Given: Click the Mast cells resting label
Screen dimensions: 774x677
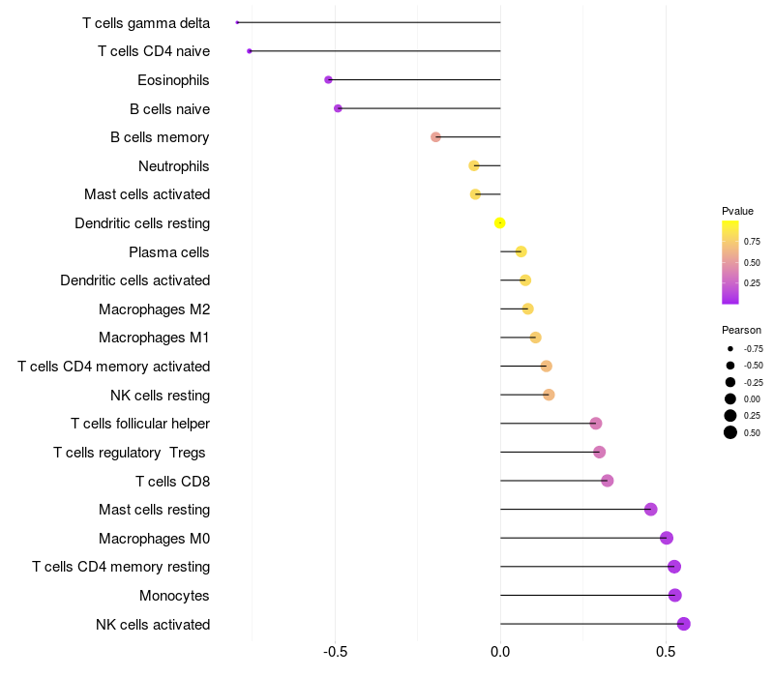Looking at the screenshot, I should [155, 510].
